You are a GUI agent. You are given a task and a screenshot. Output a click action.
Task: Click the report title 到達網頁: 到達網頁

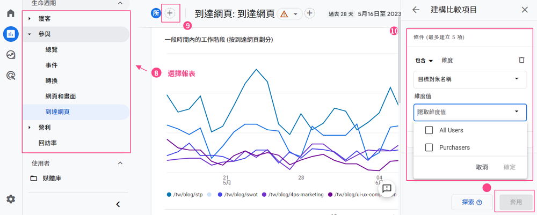(x=235, y=14)
